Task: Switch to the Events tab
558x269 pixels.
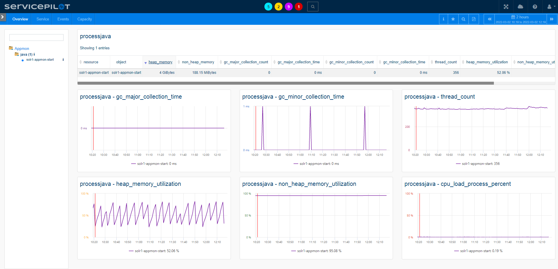Action: (x=63, y=19)
